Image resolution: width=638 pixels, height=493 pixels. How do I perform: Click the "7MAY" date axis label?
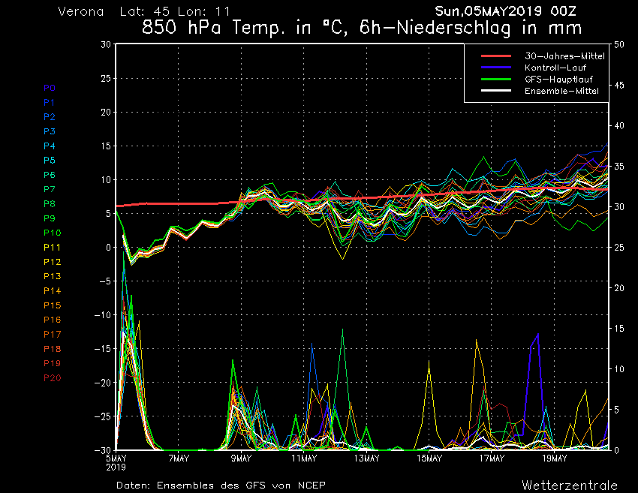179,458
